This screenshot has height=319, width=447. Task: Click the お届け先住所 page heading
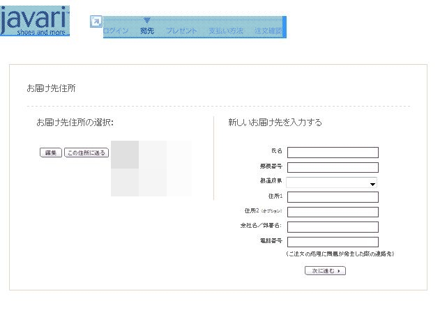tap(51, 88)
